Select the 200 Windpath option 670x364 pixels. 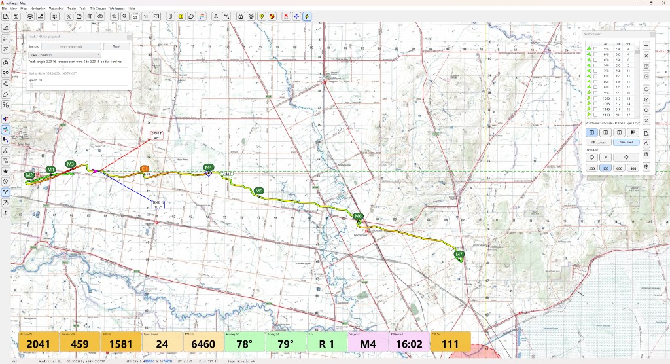click(x=591, y=168)
